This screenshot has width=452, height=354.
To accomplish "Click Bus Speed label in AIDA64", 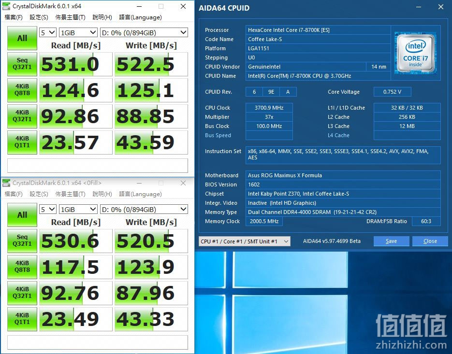I will 218,135.
